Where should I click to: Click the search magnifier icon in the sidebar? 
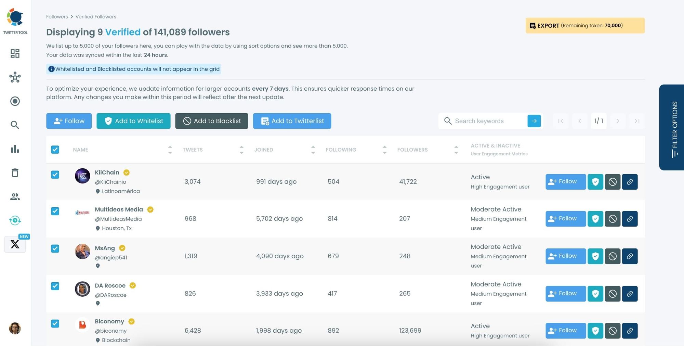coord(15,125)
